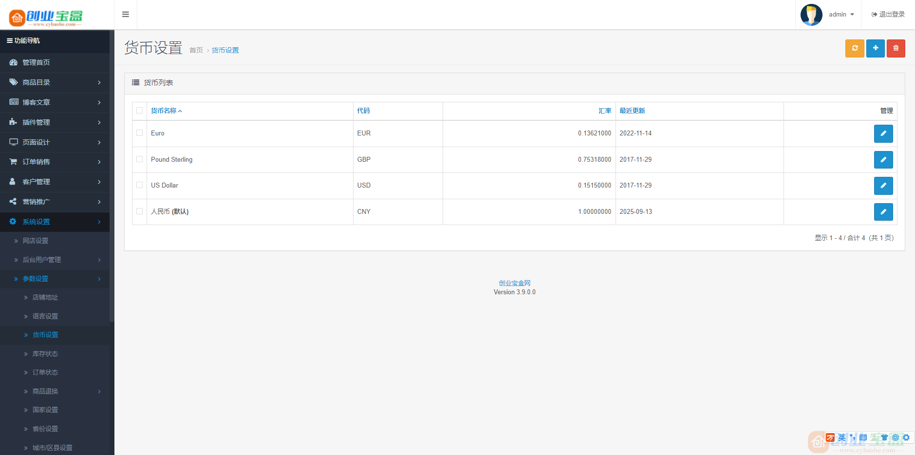Click the orange refresh icon button
Screen dimensions: 915x455
pos(854,48)
